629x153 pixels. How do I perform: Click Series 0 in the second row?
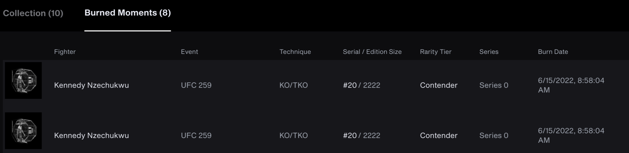pyautogui.click(x=494, y=135)
